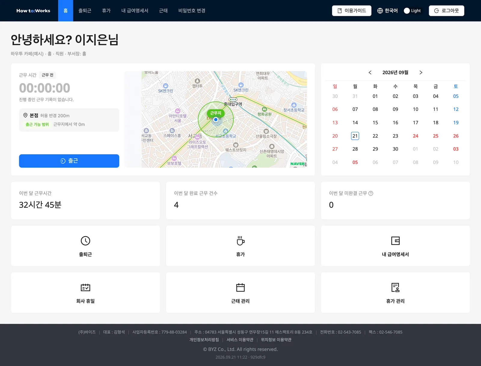Click the 이용가이드 button
This screenshot has height=366, width=481.
352,11
